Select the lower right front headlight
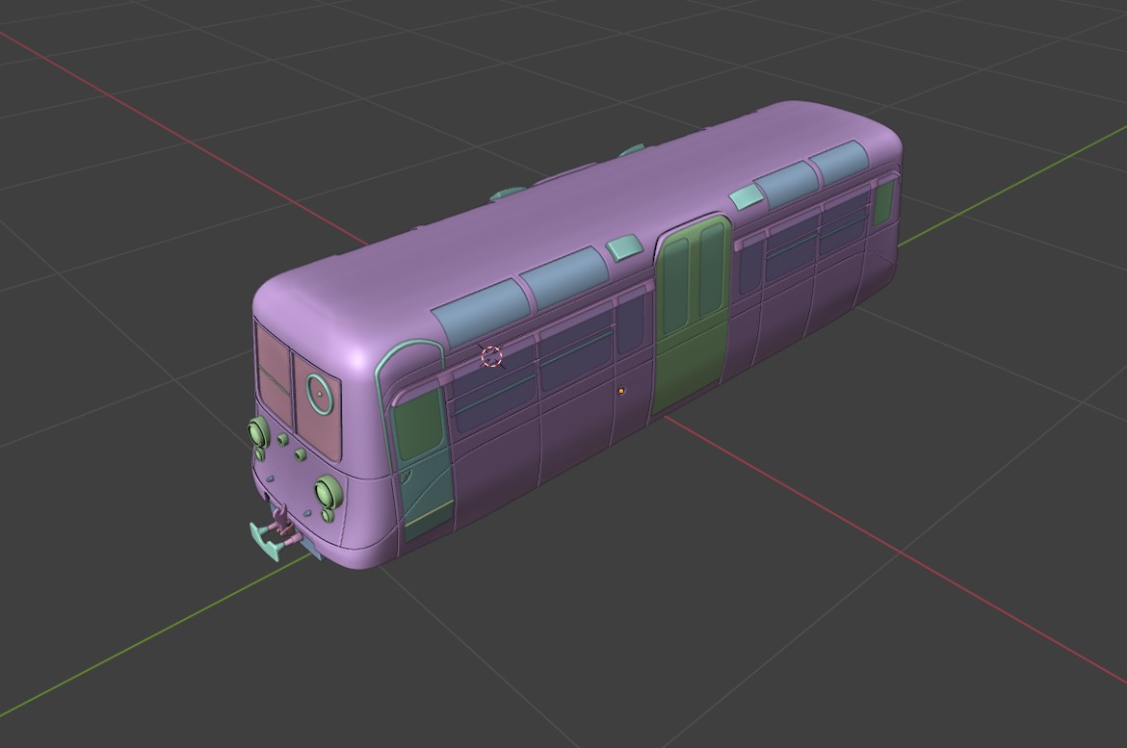 [327, 492]
